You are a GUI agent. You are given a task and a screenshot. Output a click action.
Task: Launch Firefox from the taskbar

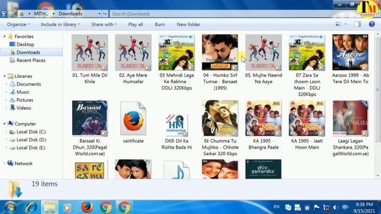(x=87, y=207)
